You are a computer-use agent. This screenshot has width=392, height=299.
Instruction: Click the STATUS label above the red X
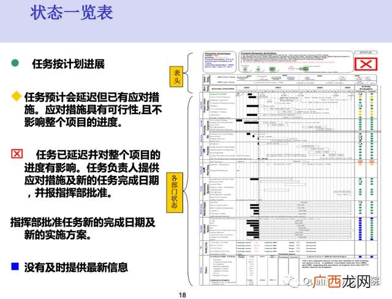pos(366,53)
